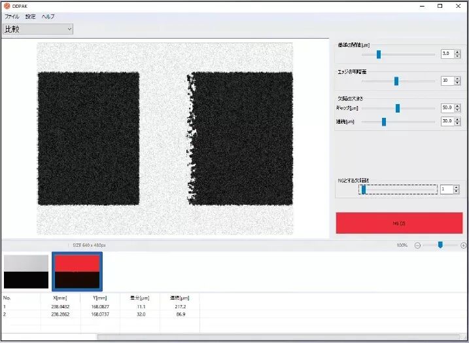Click the red NG (2) result button

coord(399,223)
